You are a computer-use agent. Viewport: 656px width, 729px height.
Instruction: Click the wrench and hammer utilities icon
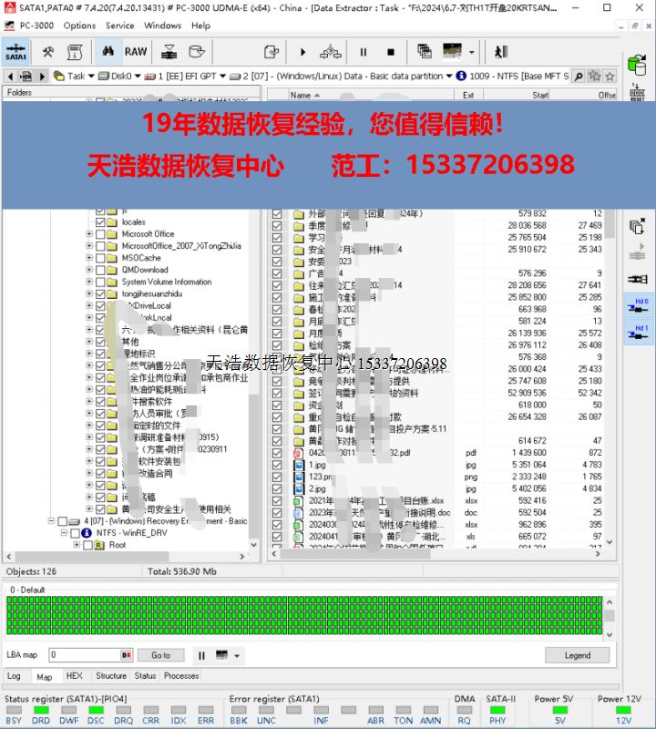[48, 52]
